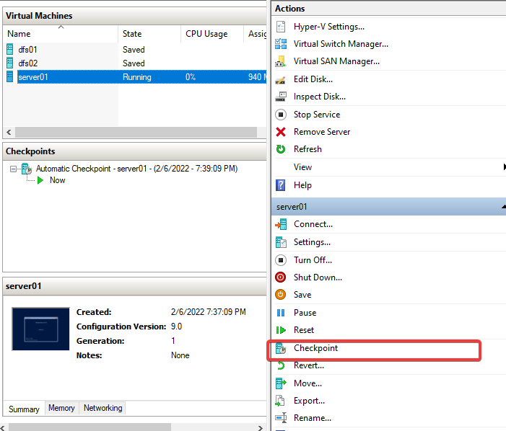Click Turn Off... action
This screenshot has height=431, width=506.
[313, 260]
